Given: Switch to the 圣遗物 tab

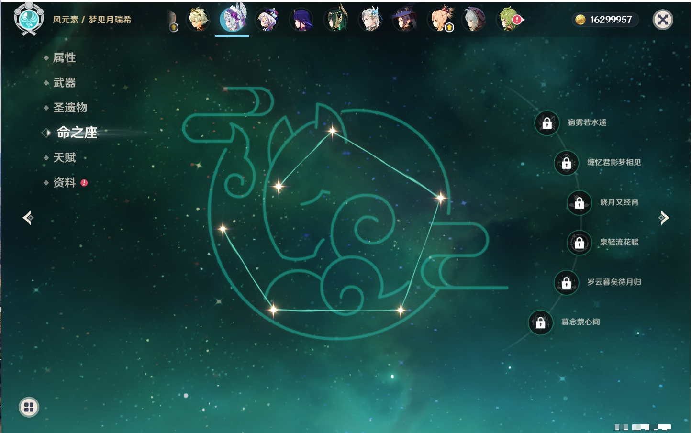Looking at the screenshot, I should pos(70,108).
